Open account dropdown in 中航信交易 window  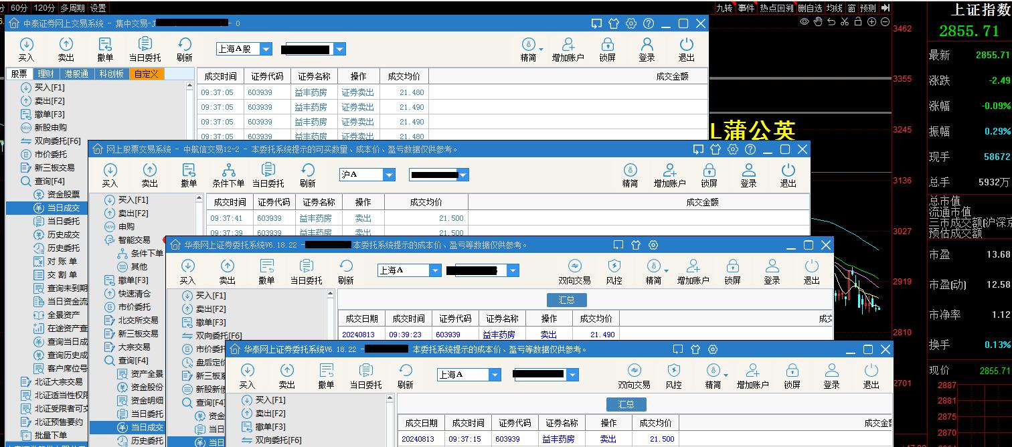click(x=462, y=175)
